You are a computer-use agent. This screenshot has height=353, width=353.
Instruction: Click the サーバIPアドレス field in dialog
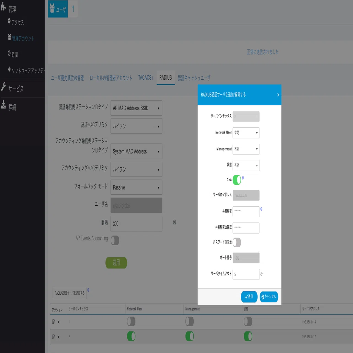coord(246,195)
